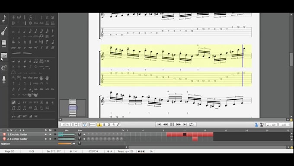294x166 pixels.
Task: Toggle the count-in before playback
Action: (262, 125)
